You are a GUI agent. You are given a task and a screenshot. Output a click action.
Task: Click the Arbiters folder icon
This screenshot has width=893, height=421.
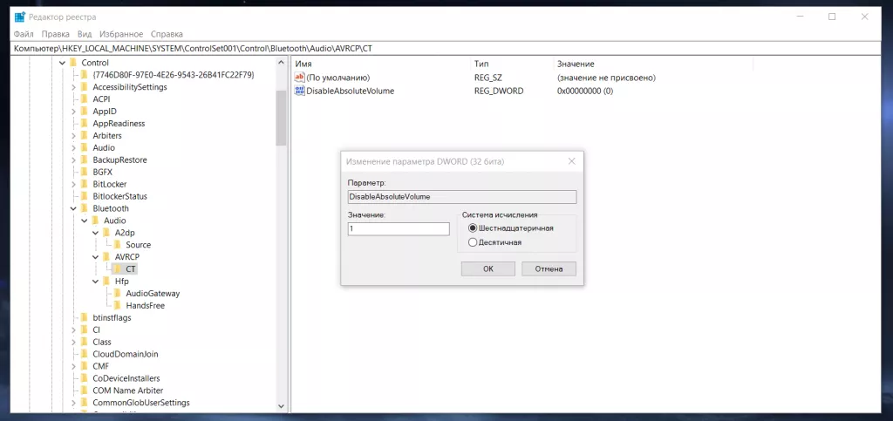pos(85,135)
